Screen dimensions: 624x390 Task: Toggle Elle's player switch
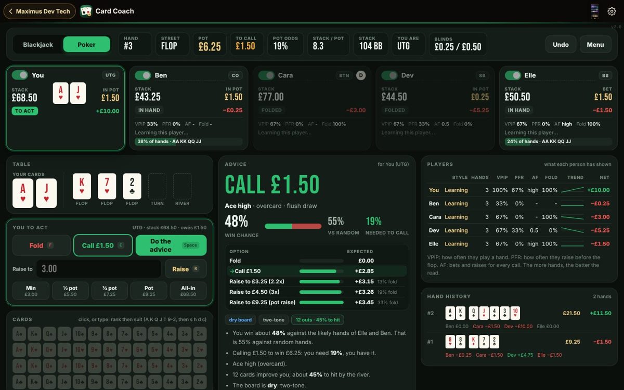[x=513, y=75]
